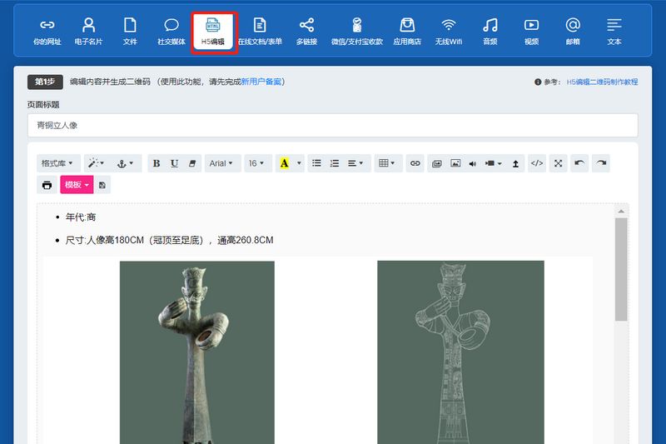Select the 你的网址 link tab
666x444 pixels.
(x=47, y=32)
